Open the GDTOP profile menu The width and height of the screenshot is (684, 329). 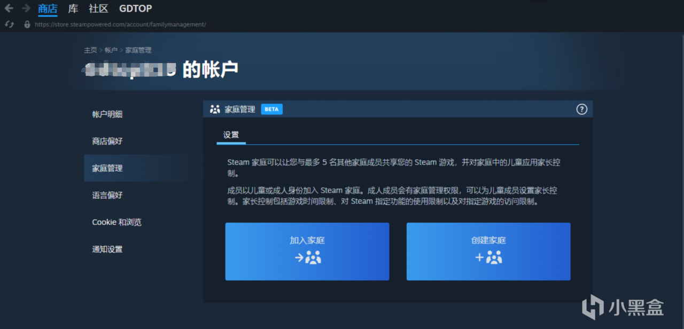tap(135, 9)
